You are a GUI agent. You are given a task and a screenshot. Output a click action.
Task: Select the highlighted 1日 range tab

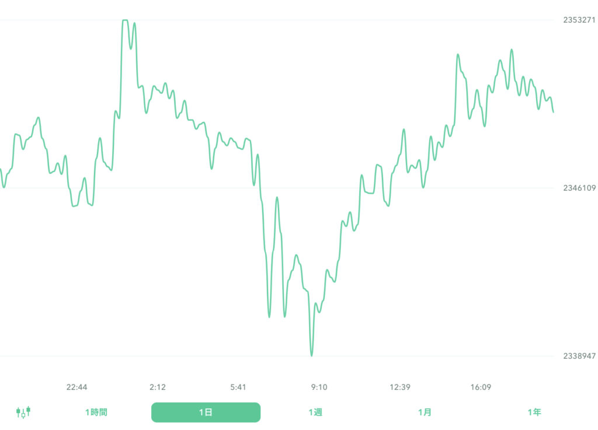point(206,412)
